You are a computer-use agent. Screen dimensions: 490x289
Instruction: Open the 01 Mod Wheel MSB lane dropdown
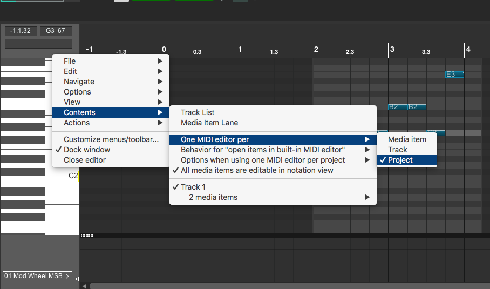[x=37, y=276]
